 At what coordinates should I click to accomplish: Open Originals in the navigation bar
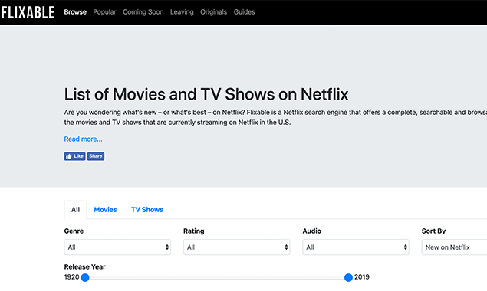click(213, 12)
